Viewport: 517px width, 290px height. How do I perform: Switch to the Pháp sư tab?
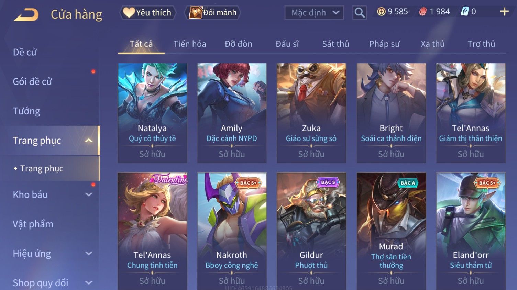click(384, 44)
